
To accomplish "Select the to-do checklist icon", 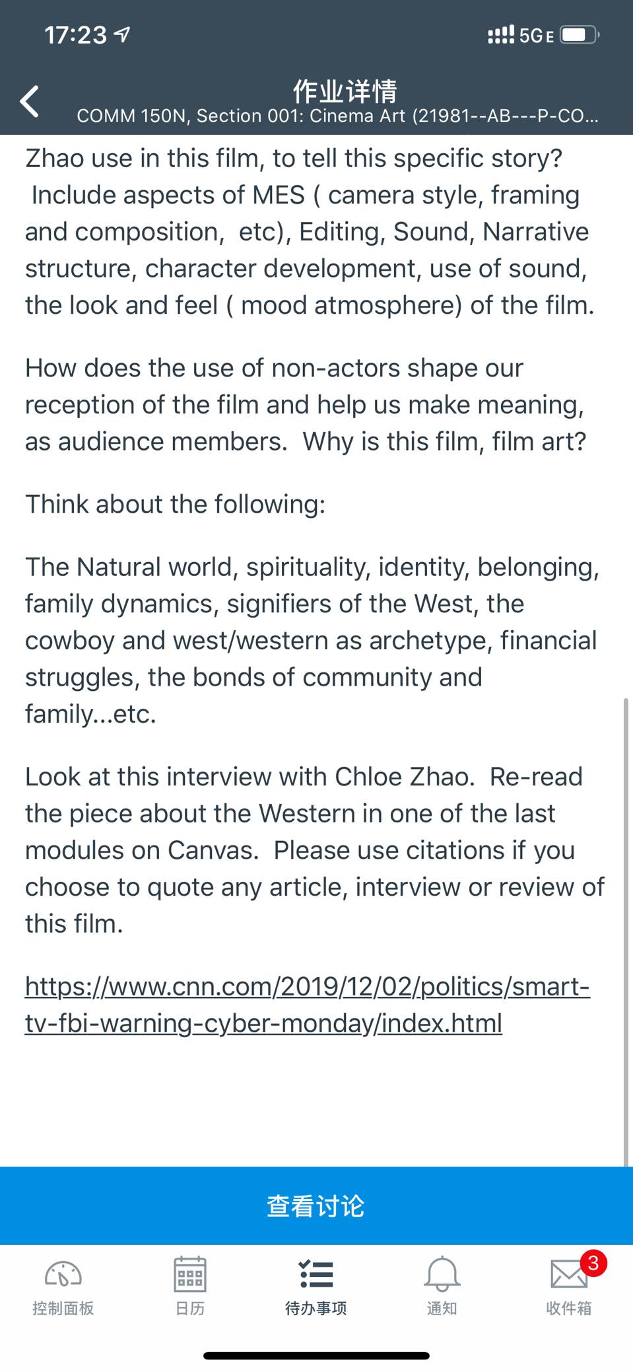I will tap(316, 1274).
